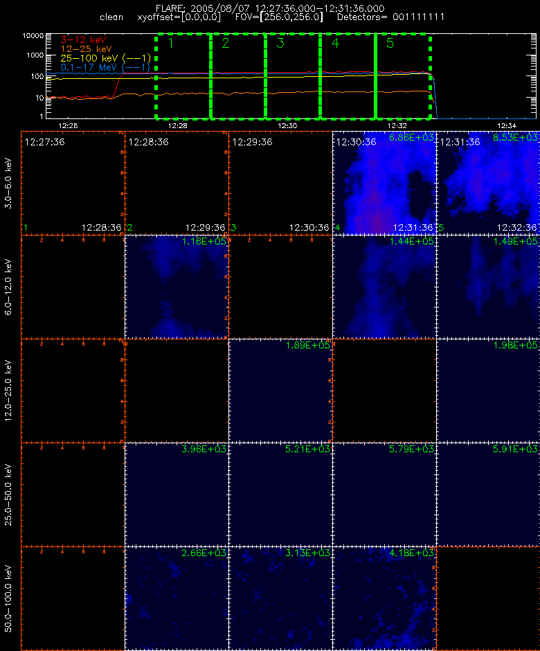Viewport: 540px width, 651px height.
Task: Open the 6.0-12.0 keV image with 1.16E+05
Action: [x=177, y=287]
